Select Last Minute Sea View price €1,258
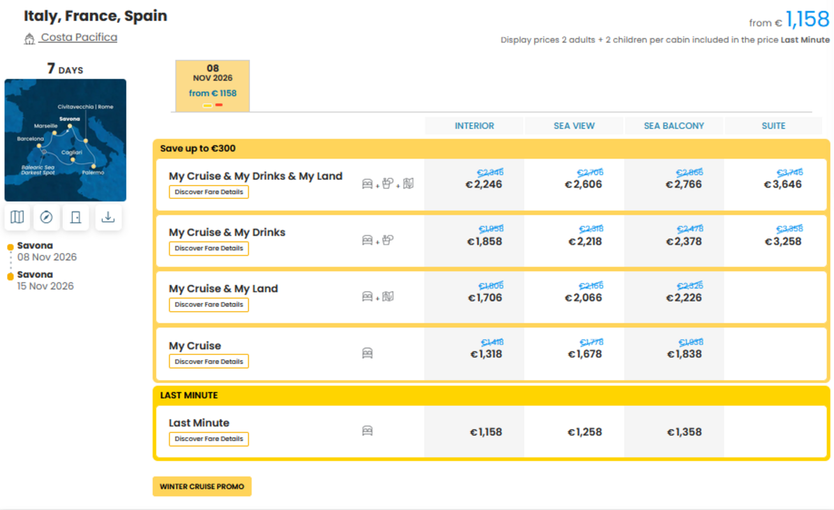Screen dimensions: 834x510 click(x=585, y=432)
